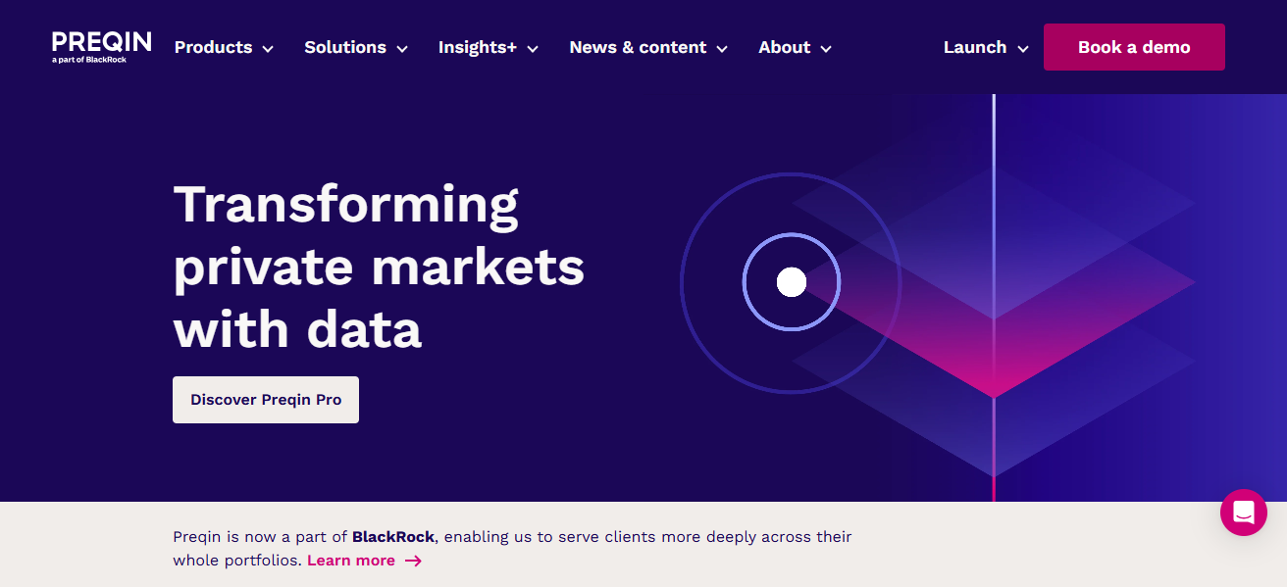Click the white dot in the circle graphic

coord(791,282)
